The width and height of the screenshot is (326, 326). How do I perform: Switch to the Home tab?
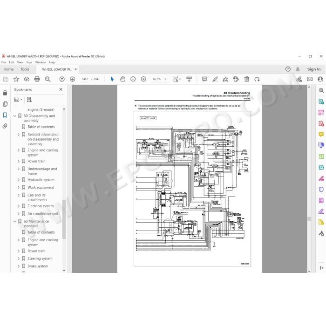(x=8, y=69)
